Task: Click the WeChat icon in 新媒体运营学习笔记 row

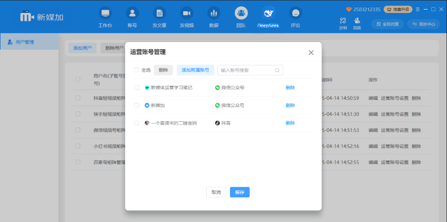Action: pos(217,88)
